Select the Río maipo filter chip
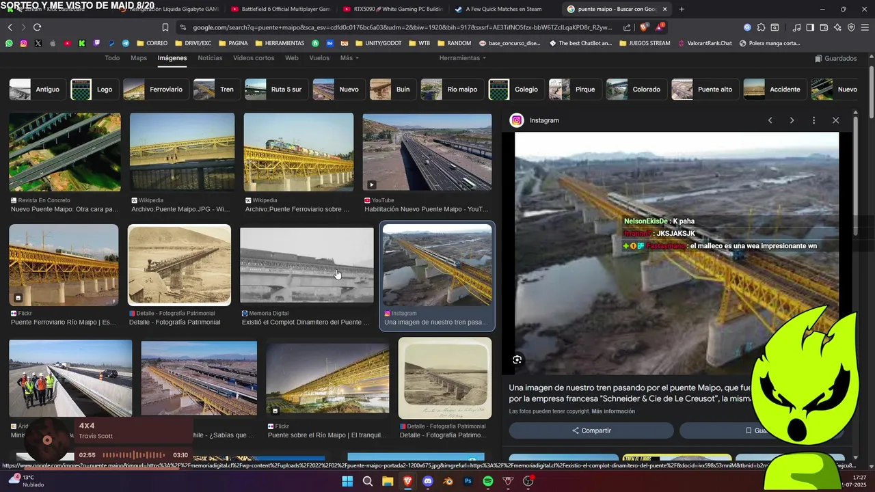This screenshot has width=875, height=492. (452, 90)
